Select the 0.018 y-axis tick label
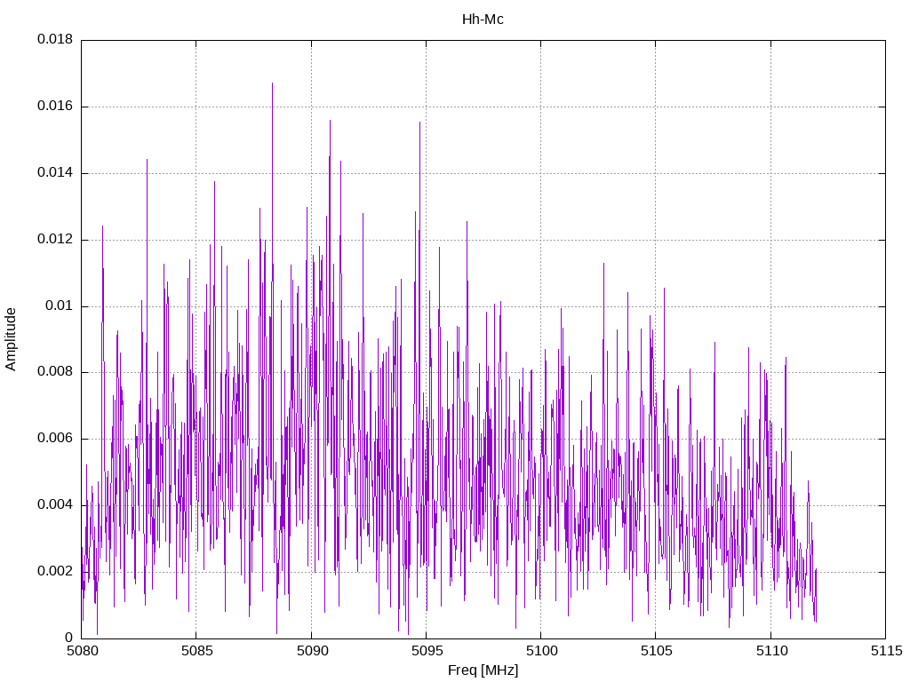The width and height of the screenshot is (910, 682). click(x=54, y=40)
